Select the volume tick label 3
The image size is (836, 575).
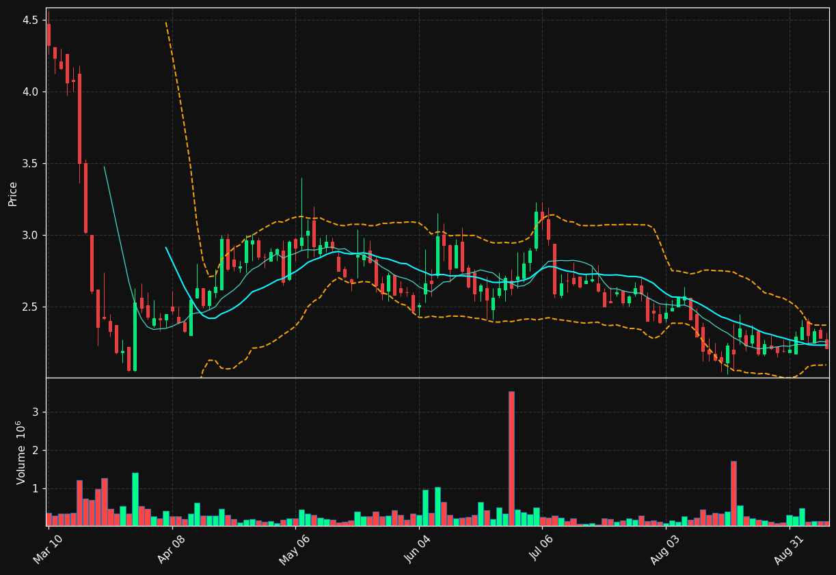[x=35, y=412]
